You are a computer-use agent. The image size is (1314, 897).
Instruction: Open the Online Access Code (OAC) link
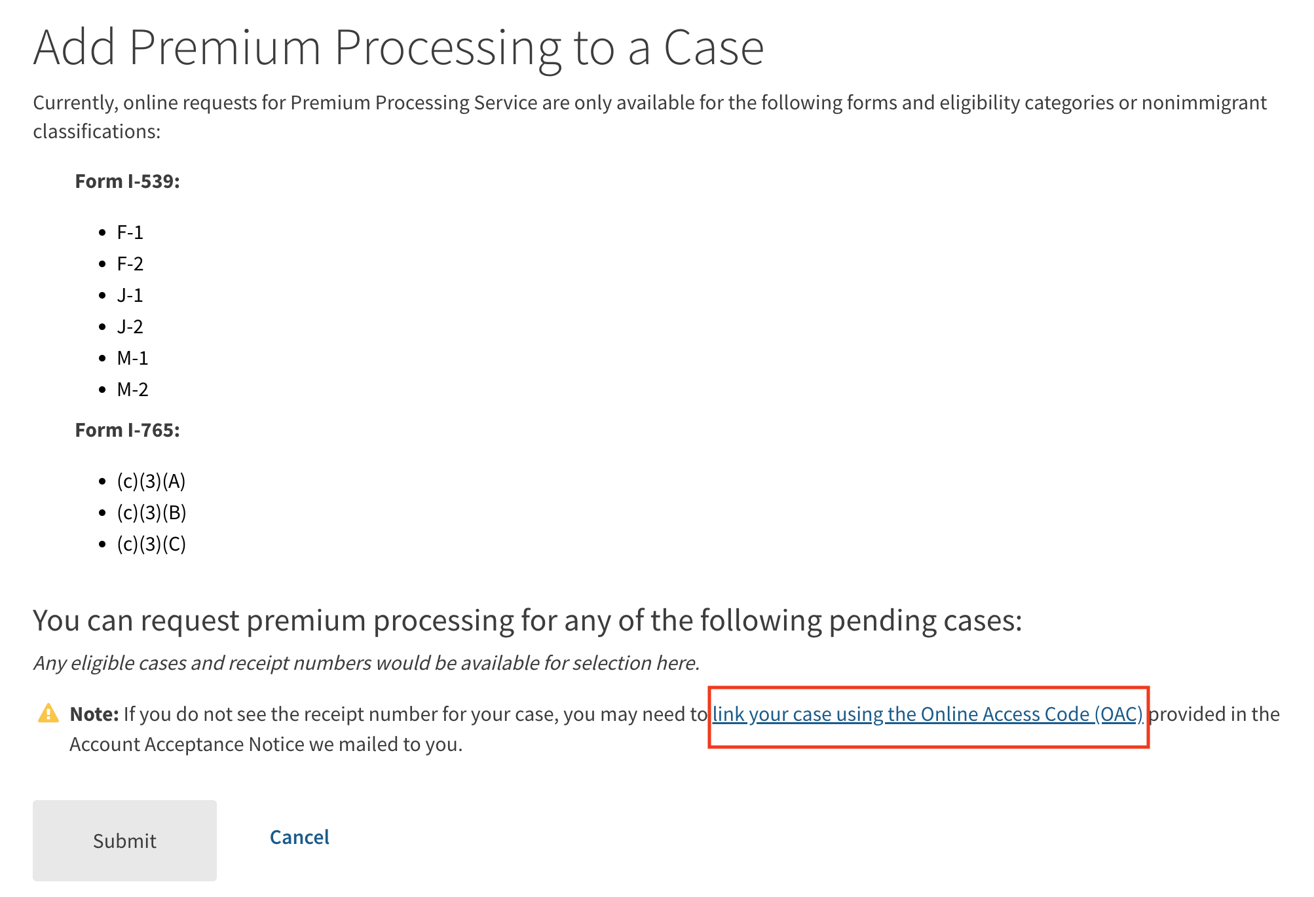(928, 714)
